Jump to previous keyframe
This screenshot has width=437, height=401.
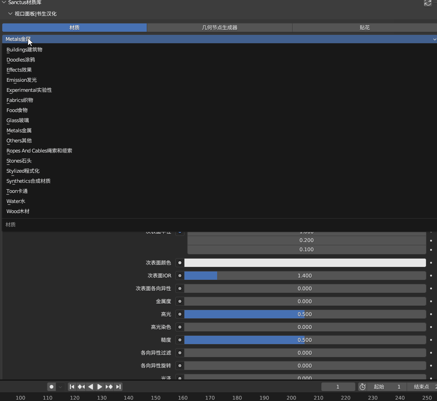tap(81, 386)
